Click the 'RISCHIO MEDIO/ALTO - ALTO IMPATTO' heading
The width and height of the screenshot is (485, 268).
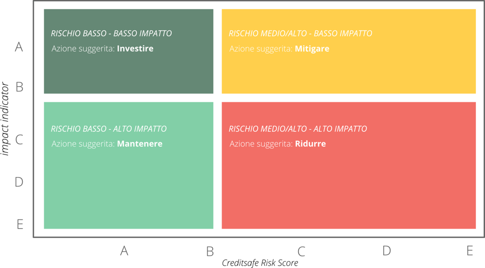click(297, 129)
